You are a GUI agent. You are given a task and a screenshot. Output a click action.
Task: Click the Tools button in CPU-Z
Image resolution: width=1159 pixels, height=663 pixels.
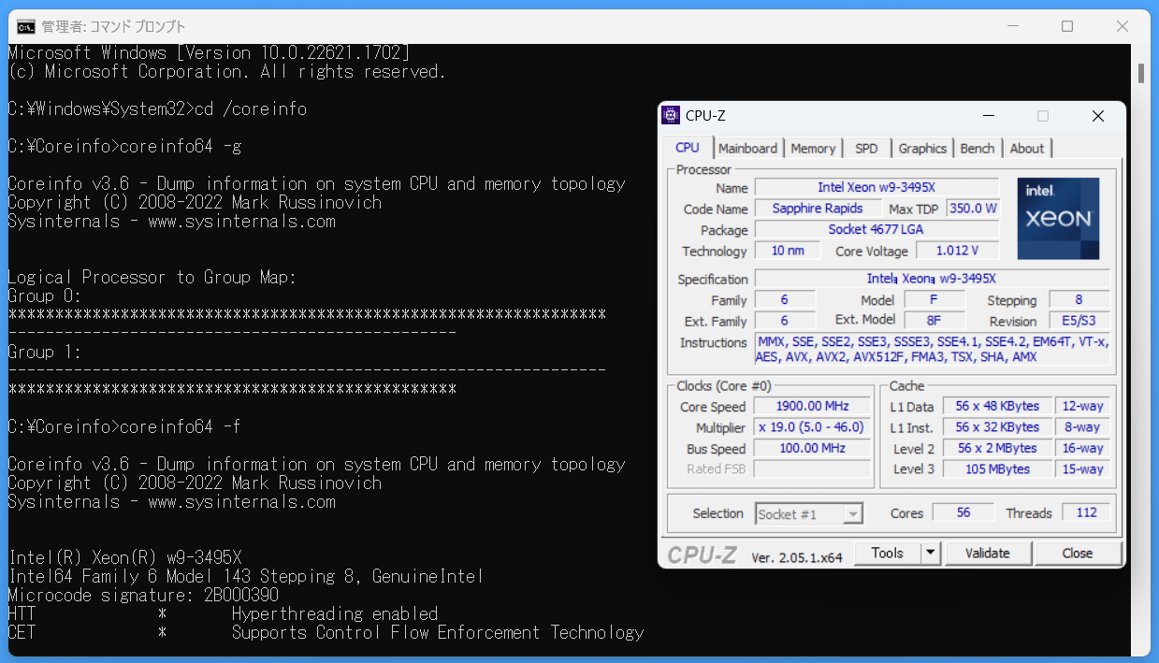click(x=887, y=553)
